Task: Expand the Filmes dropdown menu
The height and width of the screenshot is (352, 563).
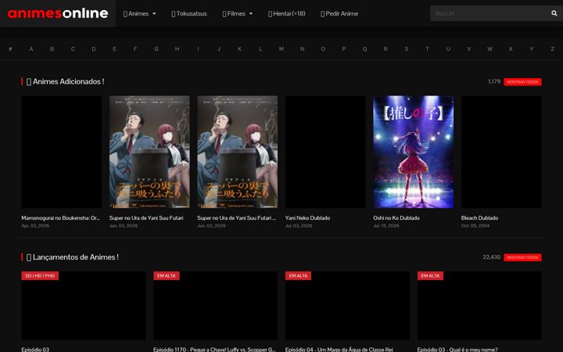Action: click(238, 13)
